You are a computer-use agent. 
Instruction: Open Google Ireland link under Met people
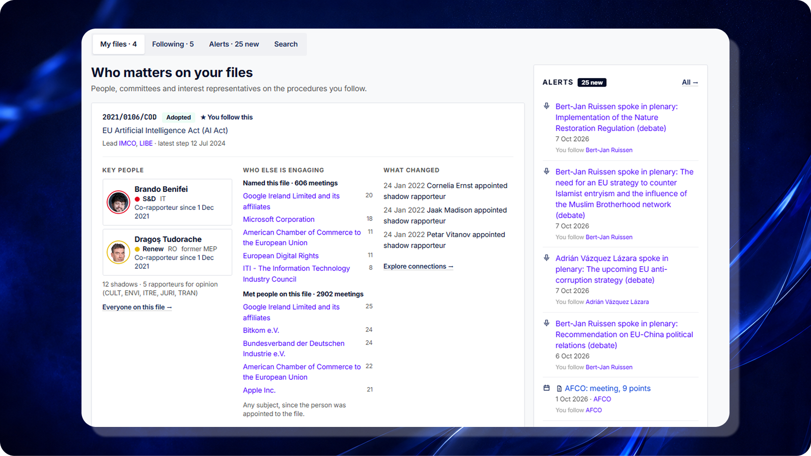tap(291, 312)
